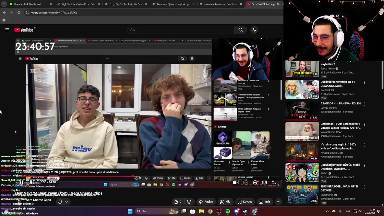Image resolution: width=384 pixels, height=216 pixels.
Task: Toggle the autoplay switch in the player
Action: [x=236, y=182]
